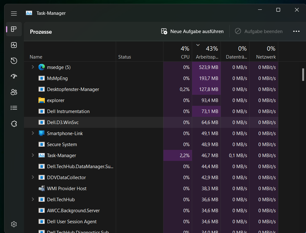Expand the Smartphone-Link process group
306x233 pixels.
click(x=33, y=133)
